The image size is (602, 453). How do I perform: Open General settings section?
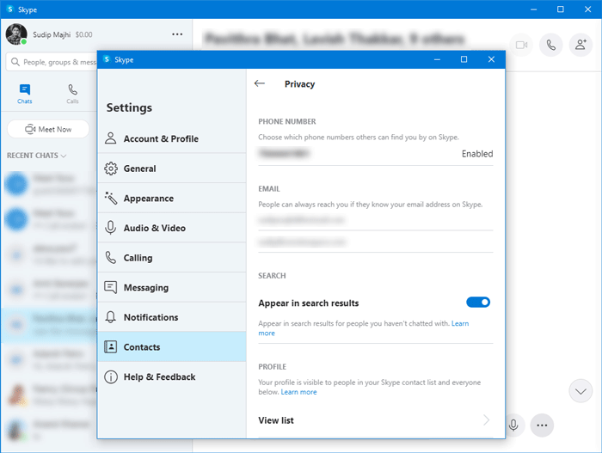(x=172, y=168)
